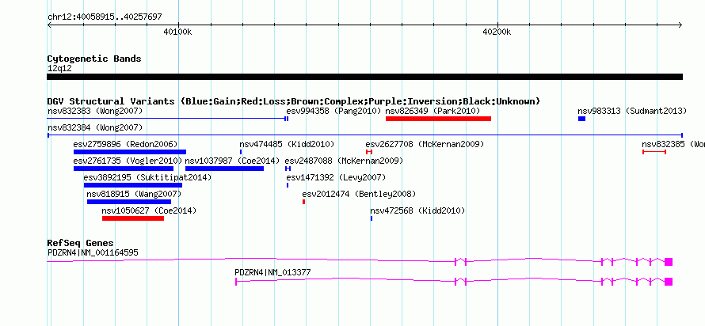The image size is (705, 326).
Task: Open nsv1050627 (Coe2014) label
Action: coord(149,210)
